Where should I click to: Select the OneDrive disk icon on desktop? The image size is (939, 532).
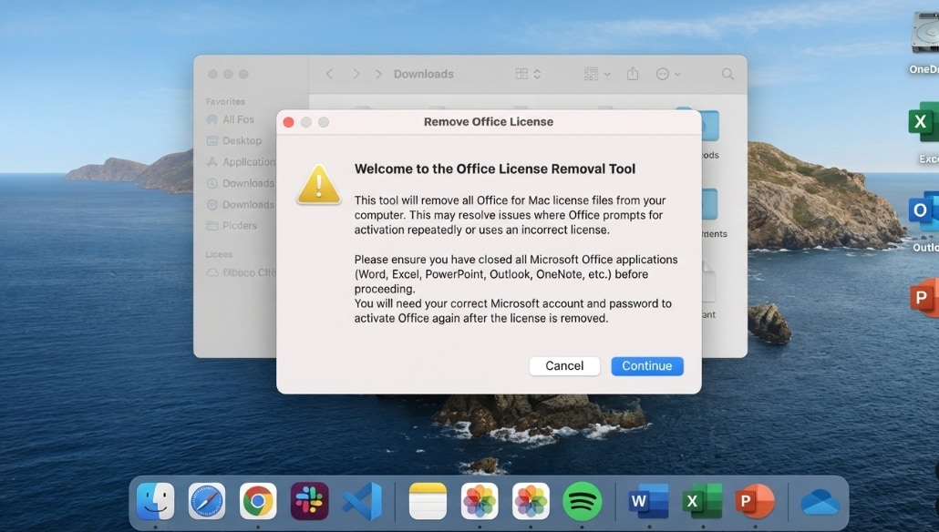point(925,33)
